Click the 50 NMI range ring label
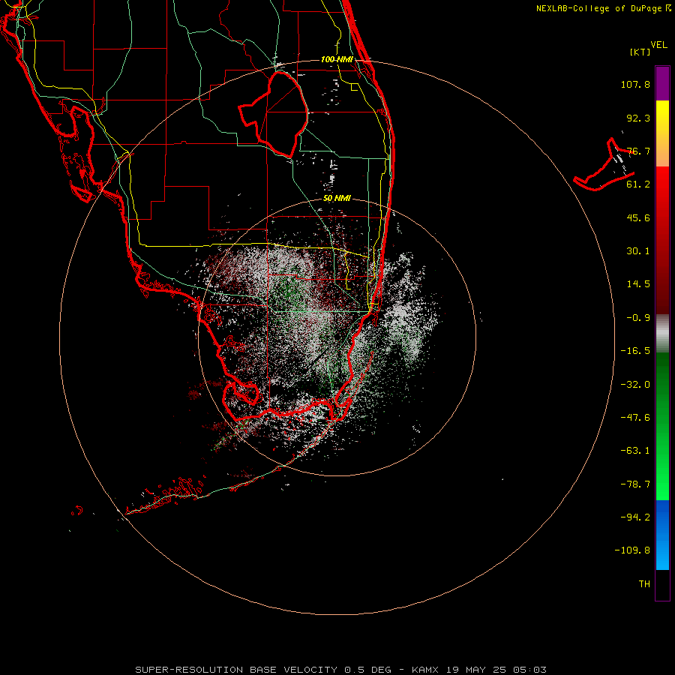Viewport: 675px width, 675px height. tap(337, 198)
